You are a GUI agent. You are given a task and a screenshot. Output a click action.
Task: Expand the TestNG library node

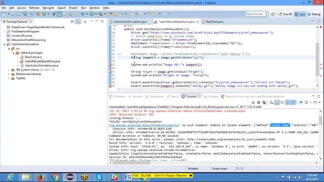tap(9, 78)
